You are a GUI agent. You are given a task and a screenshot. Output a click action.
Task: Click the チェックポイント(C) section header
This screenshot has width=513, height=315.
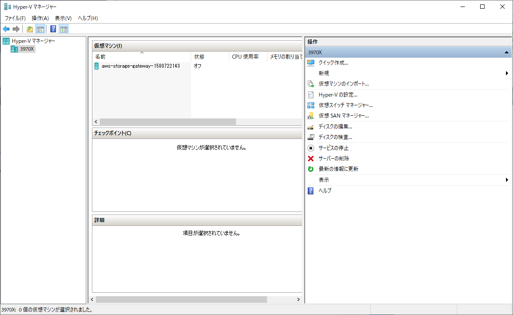[197, 133]
